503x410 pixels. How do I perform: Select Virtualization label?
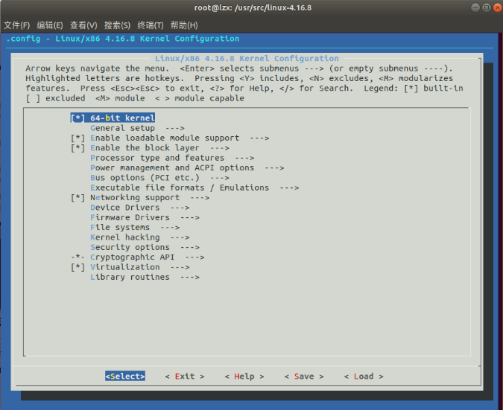[x=124, y=267]
